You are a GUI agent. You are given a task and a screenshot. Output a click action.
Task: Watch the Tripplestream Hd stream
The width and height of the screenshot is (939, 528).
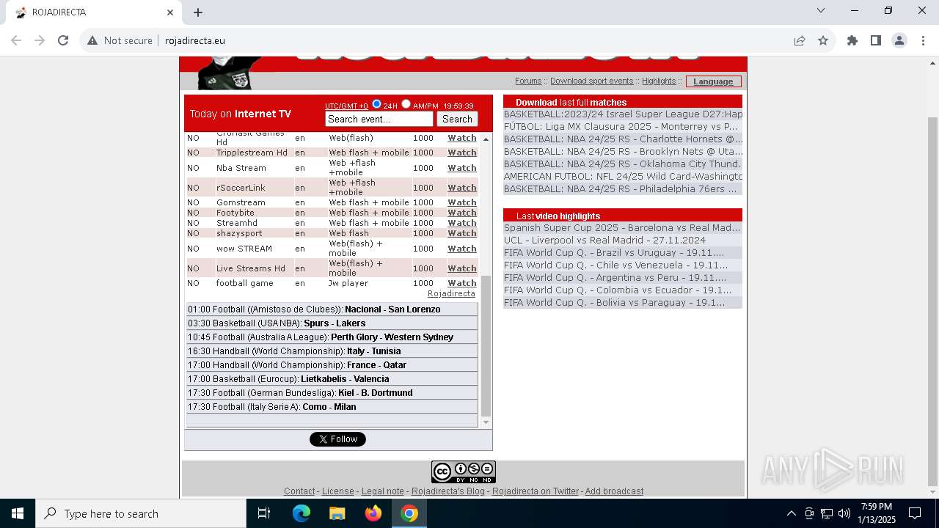[462, 153]
